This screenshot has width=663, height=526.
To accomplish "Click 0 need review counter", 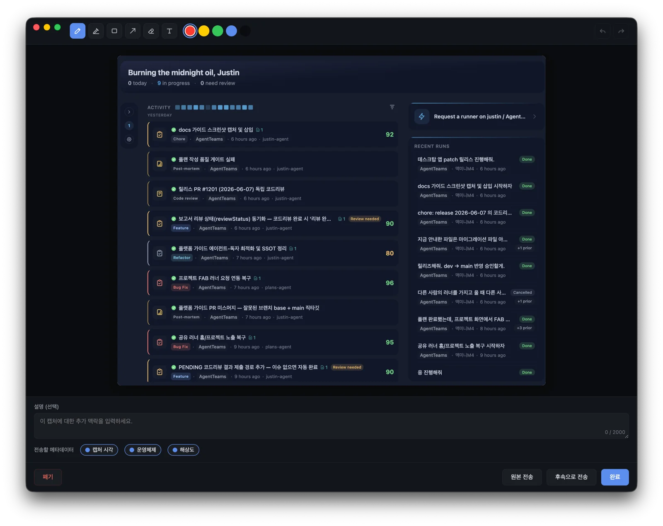I will [218, 83].
